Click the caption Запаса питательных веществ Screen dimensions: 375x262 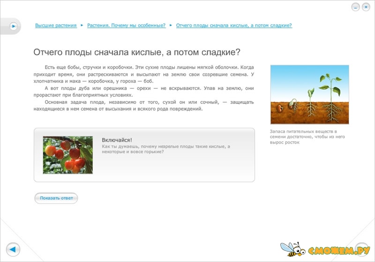307,137
